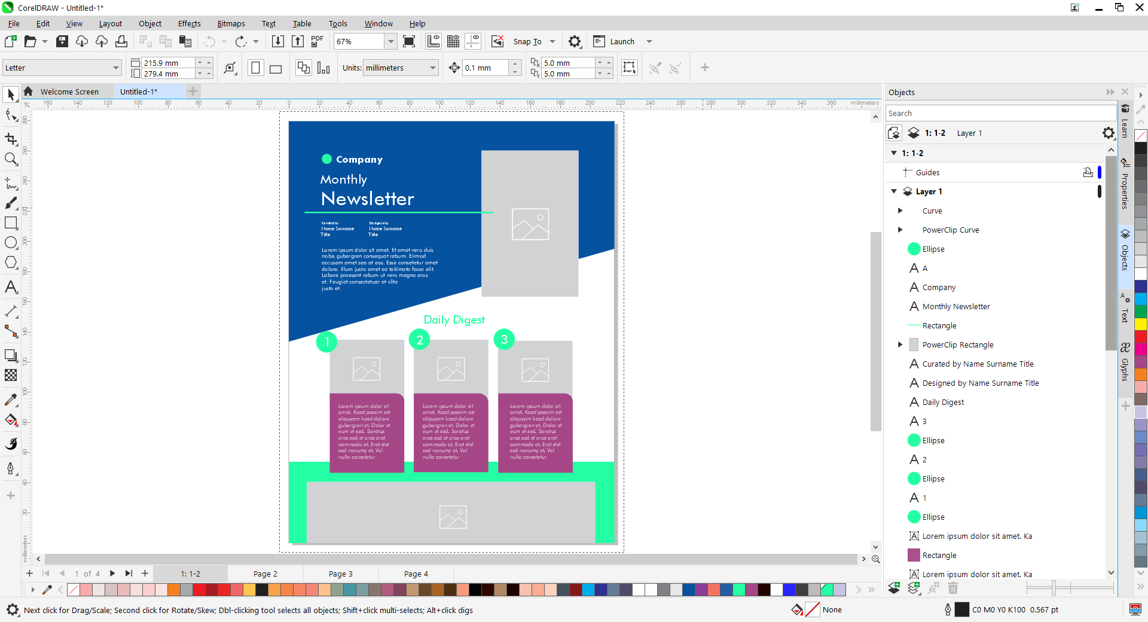Select the Ellipse tool

point(11,243)
